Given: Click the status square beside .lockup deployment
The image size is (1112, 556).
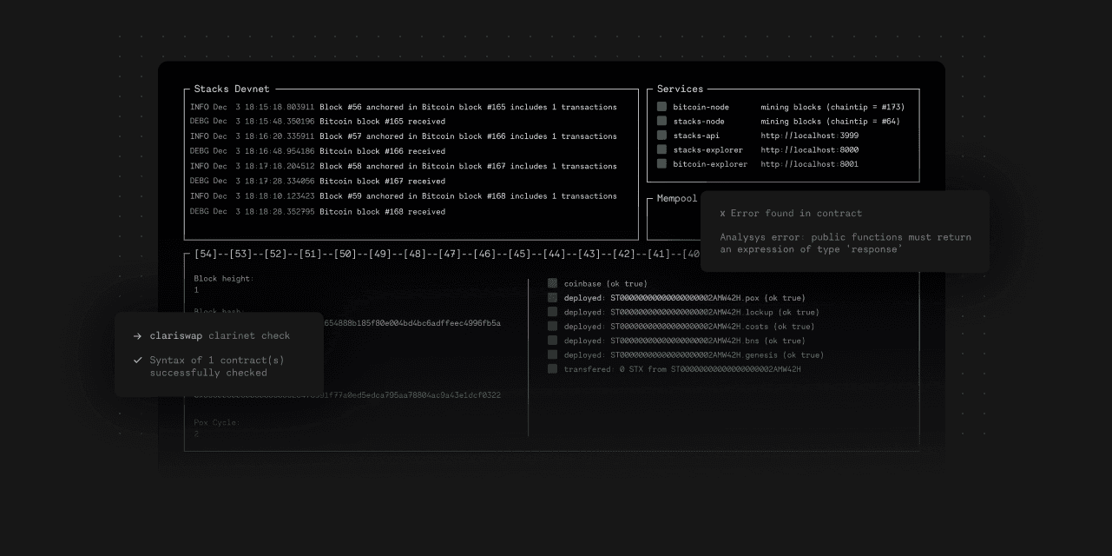Looking at the screenshot, I should (x=552, y=312).
